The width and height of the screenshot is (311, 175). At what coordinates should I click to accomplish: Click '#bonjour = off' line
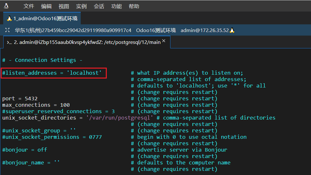(x=24, y=150)
